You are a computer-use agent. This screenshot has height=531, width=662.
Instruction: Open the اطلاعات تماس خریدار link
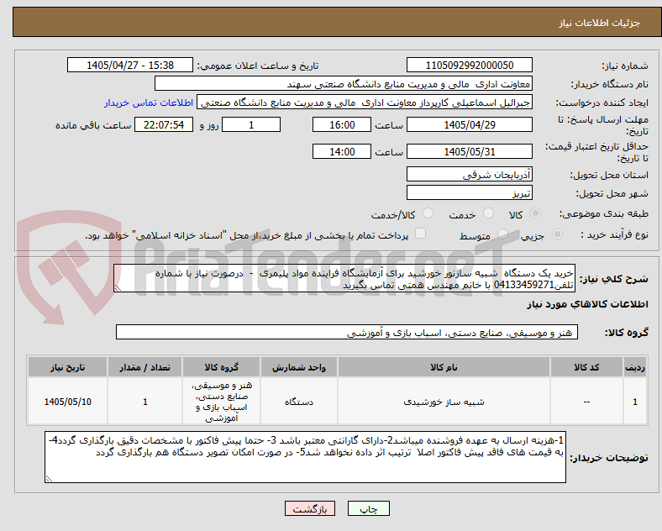tap(149, 103)
